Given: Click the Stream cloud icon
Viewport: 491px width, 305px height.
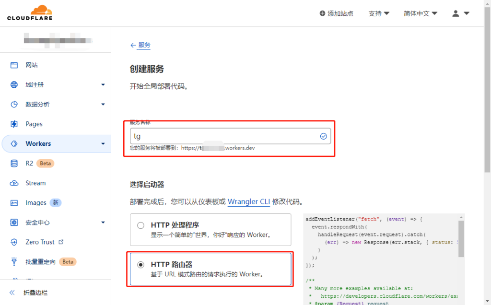Looking at the screenshot, I should click(x=14, y=183).
